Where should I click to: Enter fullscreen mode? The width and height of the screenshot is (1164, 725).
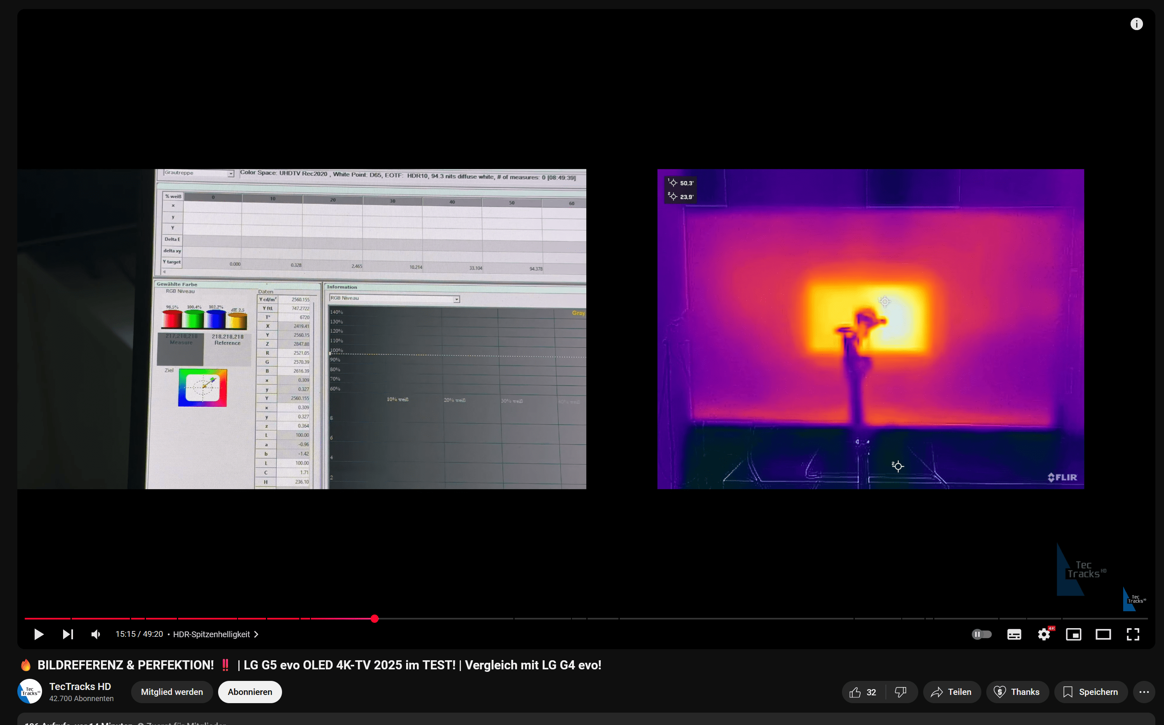[1133, 634]
